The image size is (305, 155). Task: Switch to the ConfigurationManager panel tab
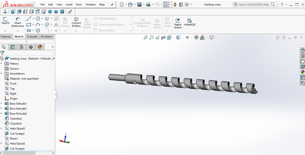tap(22, 47)
